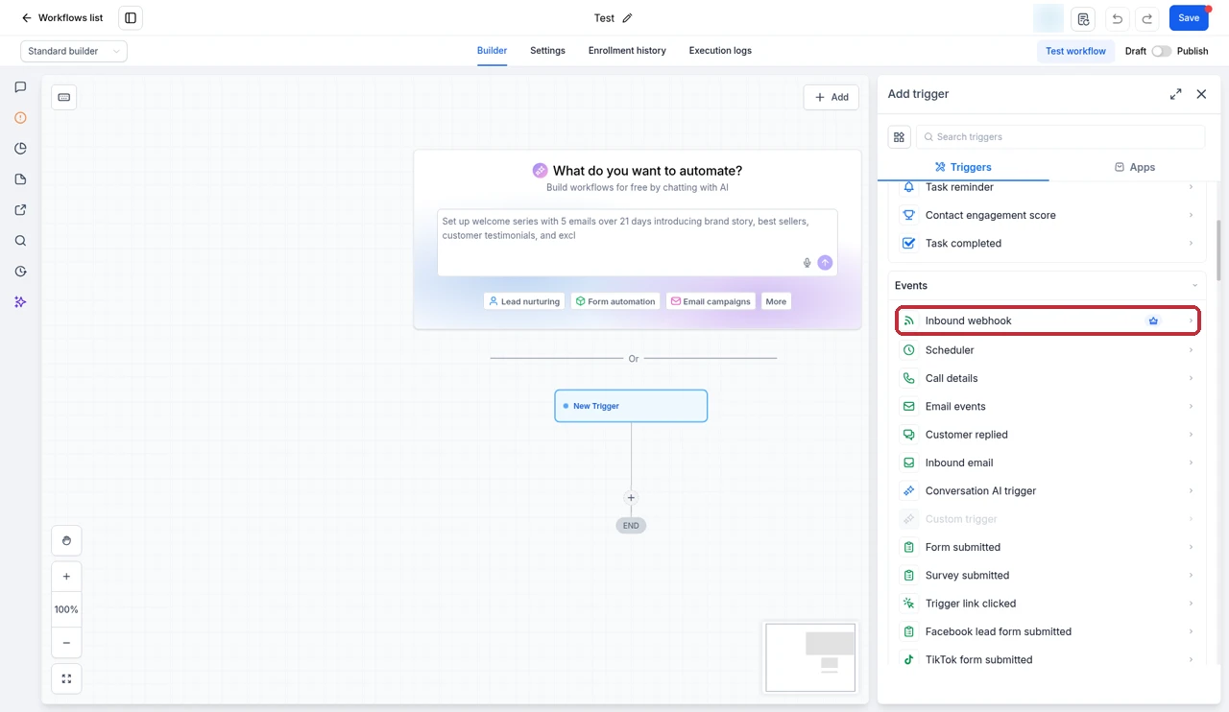Toggle the sidebar panel icon near Workflows list
Viewport: 1229px width, 712px height.
click(131, 18)
